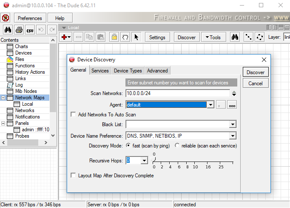290x208 pixels.
Task: Click the Recursive Hops slider track
Action: click(191, 162)
